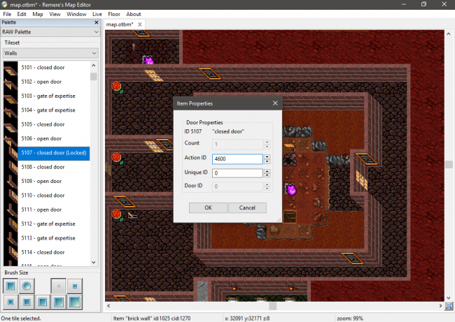
Task: Open the Walls tileset dropdown
Action: (x=50, y=53)
